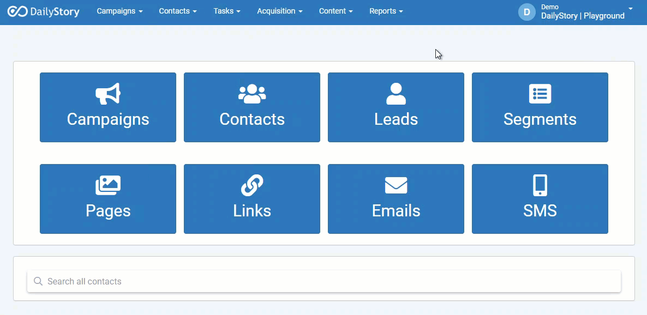Click the DailyStory infinity logo icon
Image resolution: width=647 pixels, height=315 pixels.
pyautogui.click(x=18, y=11)
